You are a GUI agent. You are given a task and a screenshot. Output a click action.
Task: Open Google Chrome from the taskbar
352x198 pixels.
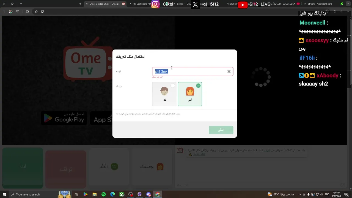pos(158,194)
